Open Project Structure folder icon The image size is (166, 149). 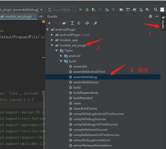[121, 10]
